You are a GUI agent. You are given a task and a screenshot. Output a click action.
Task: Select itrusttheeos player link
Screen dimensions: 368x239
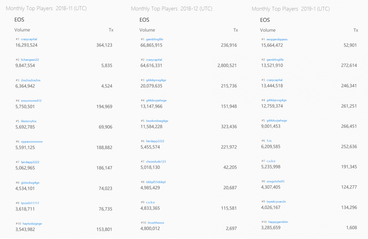pyautogui.click(x=156, y=223)
